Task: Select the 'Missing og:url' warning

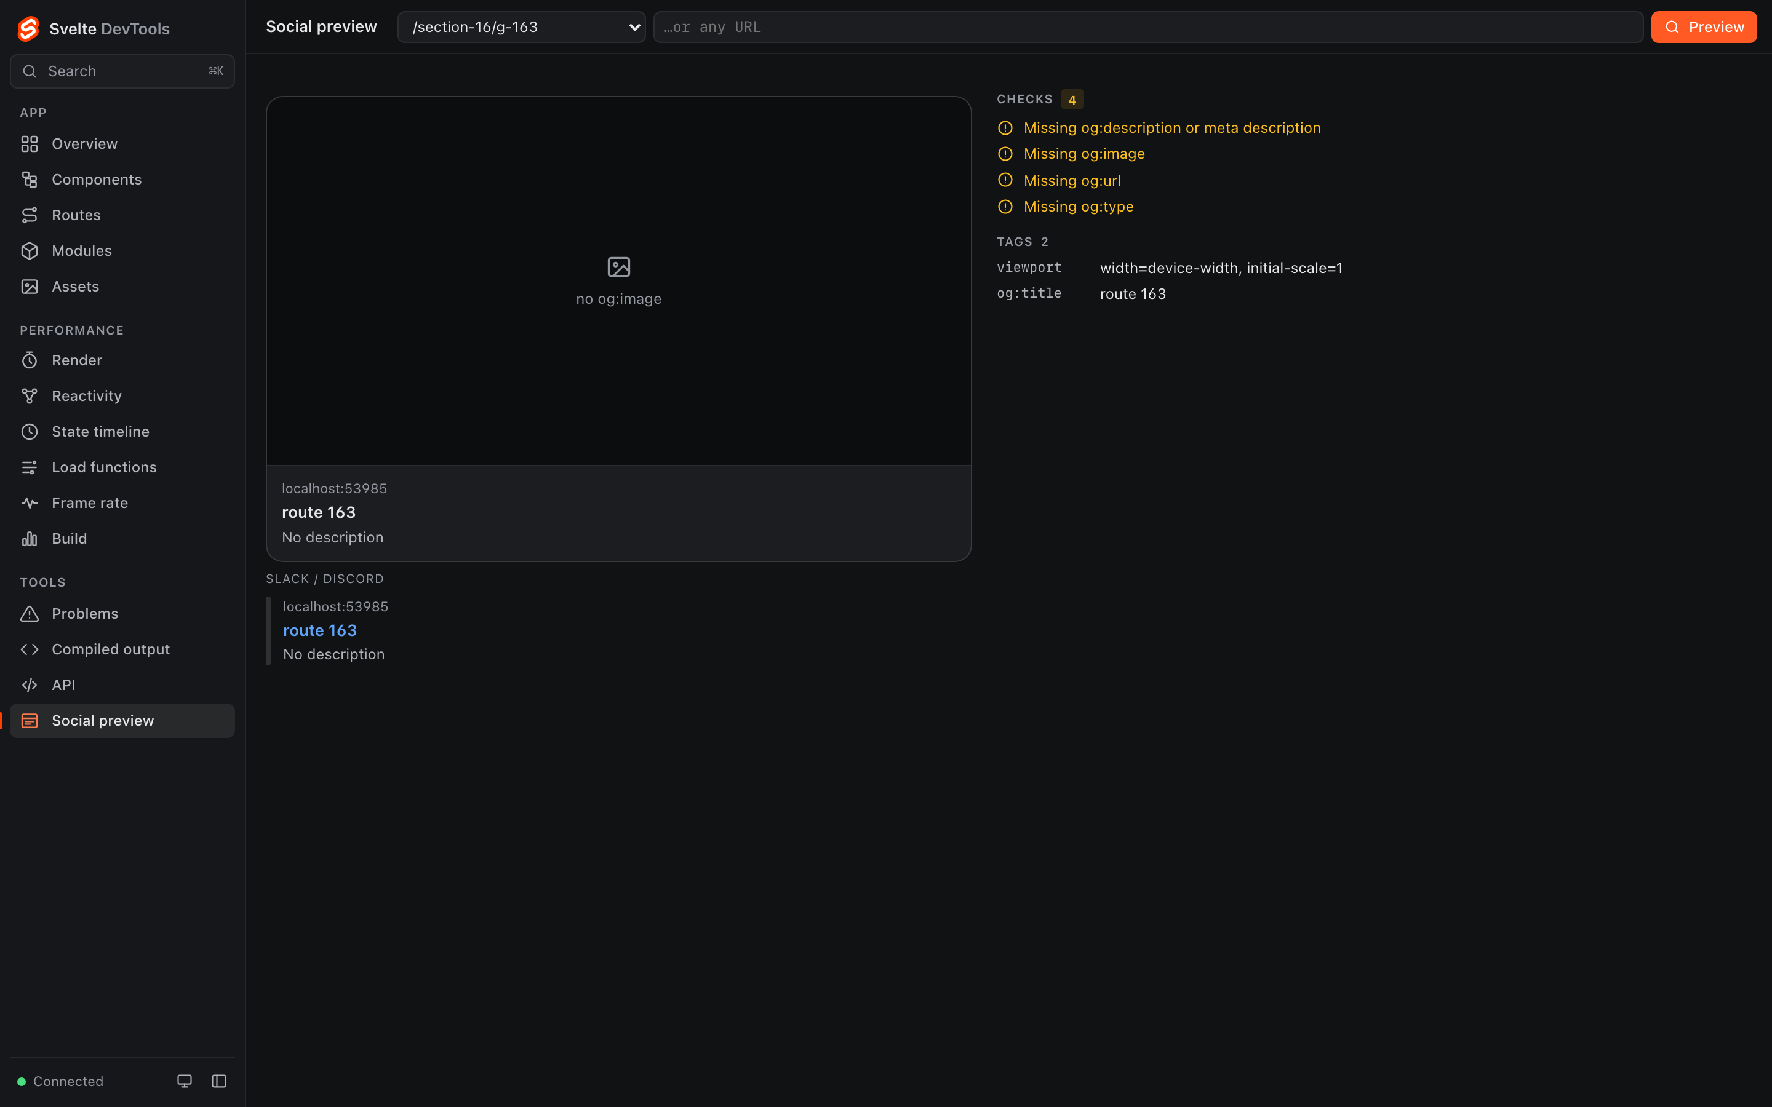Action: 1072,180
